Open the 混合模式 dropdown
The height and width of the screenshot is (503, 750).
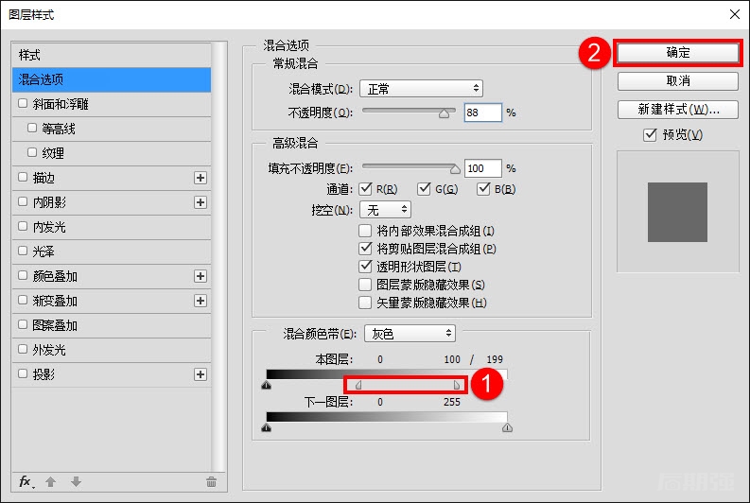coord(422,89)
